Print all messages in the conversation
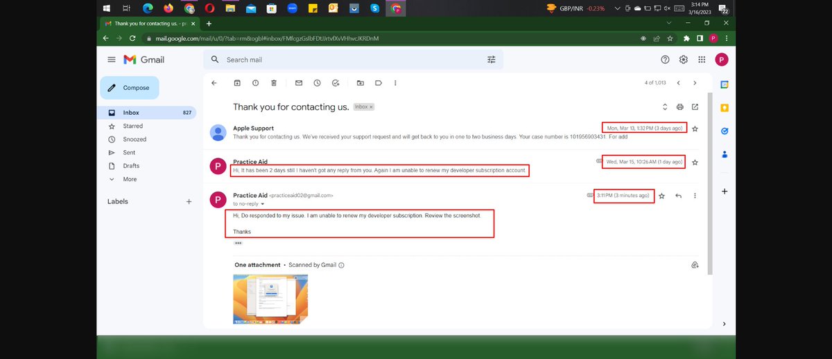Image resolution: width=832 pixels, height=359 pixels. click(x=680, y=107)
